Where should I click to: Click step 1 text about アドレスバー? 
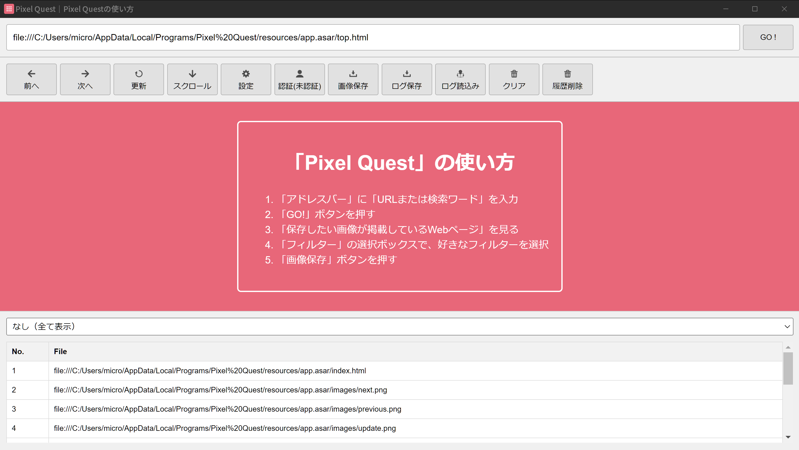(398, 199)
